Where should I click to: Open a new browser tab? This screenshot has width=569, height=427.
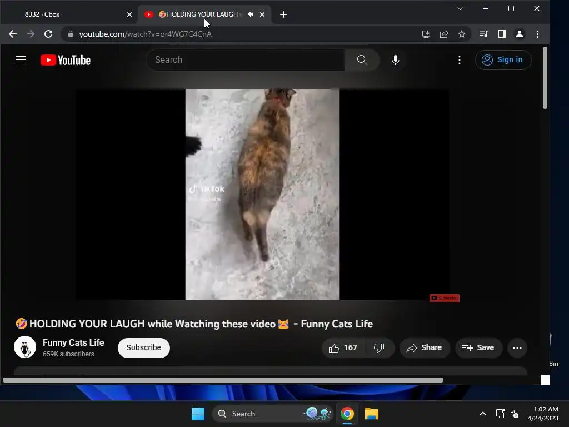click(283, 14)
